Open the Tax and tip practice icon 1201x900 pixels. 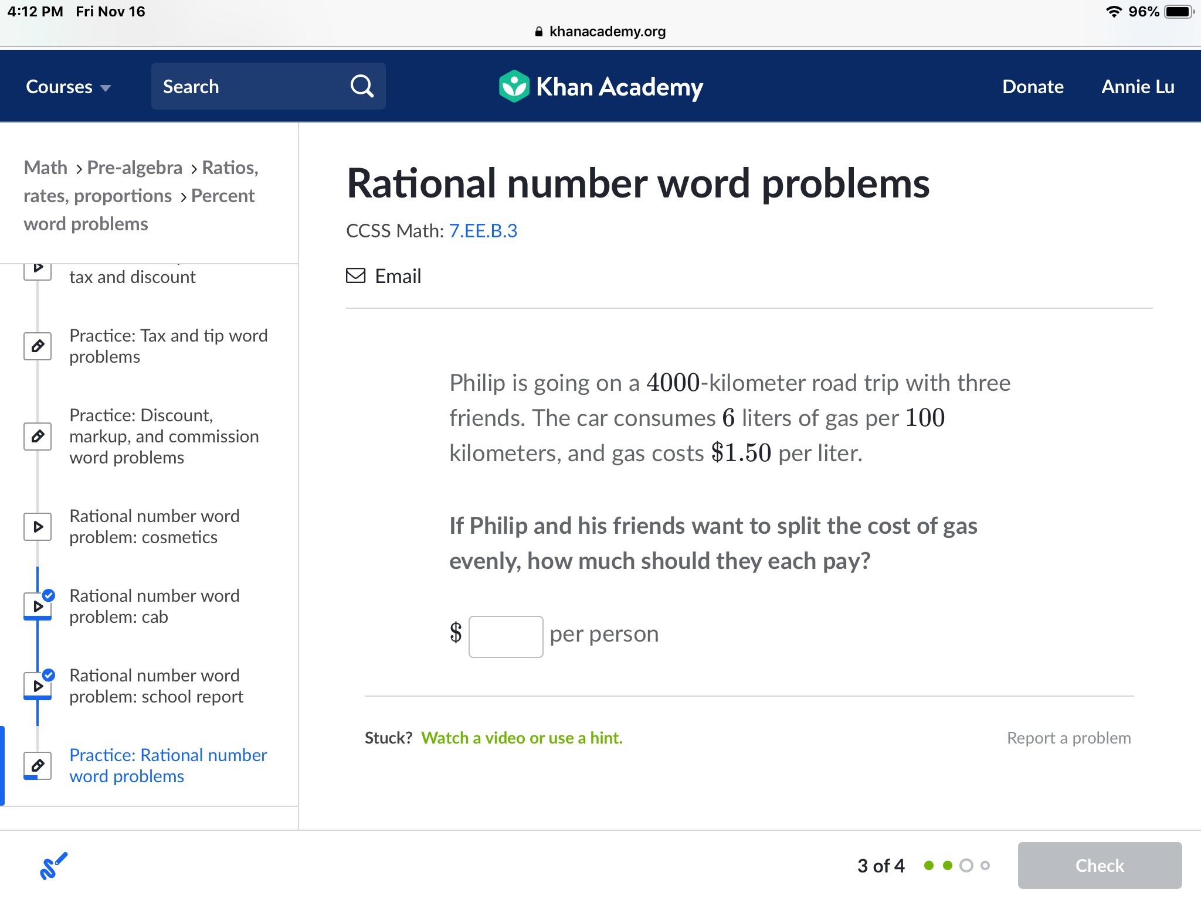coord(38,346)
